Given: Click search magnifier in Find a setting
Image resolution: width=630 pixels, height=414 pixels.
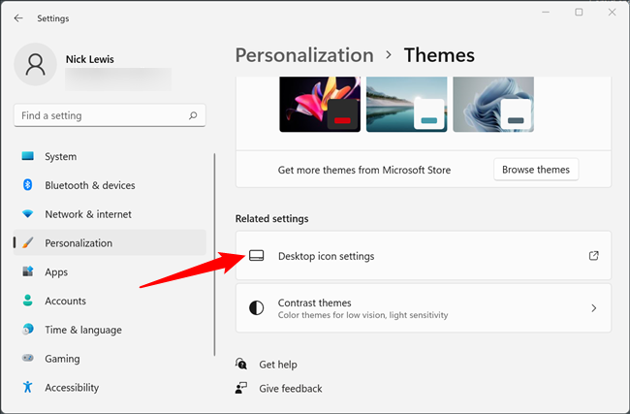Looking at the screenshot, I should pos(193,115).
